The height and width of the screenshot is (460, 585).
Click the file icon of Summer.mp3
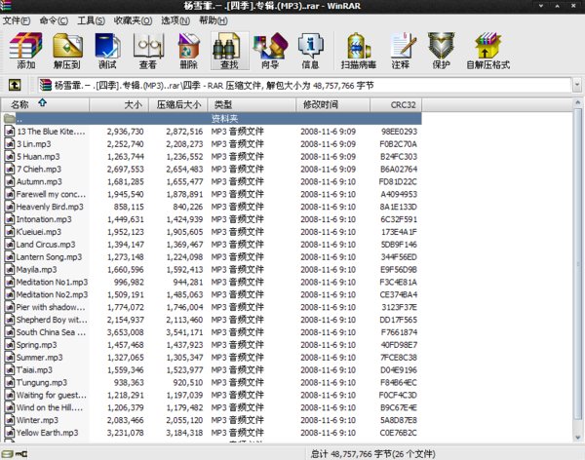click(10, 358)
